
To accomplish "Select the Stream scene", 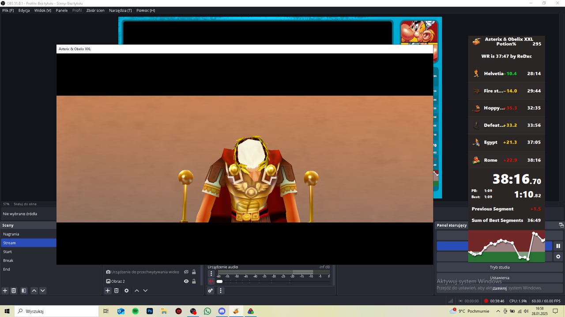I will pyautogui.click(x=28, y=243).
